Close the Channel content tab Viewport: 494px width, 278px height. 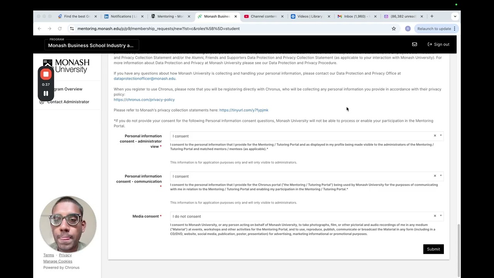point(282,16)
